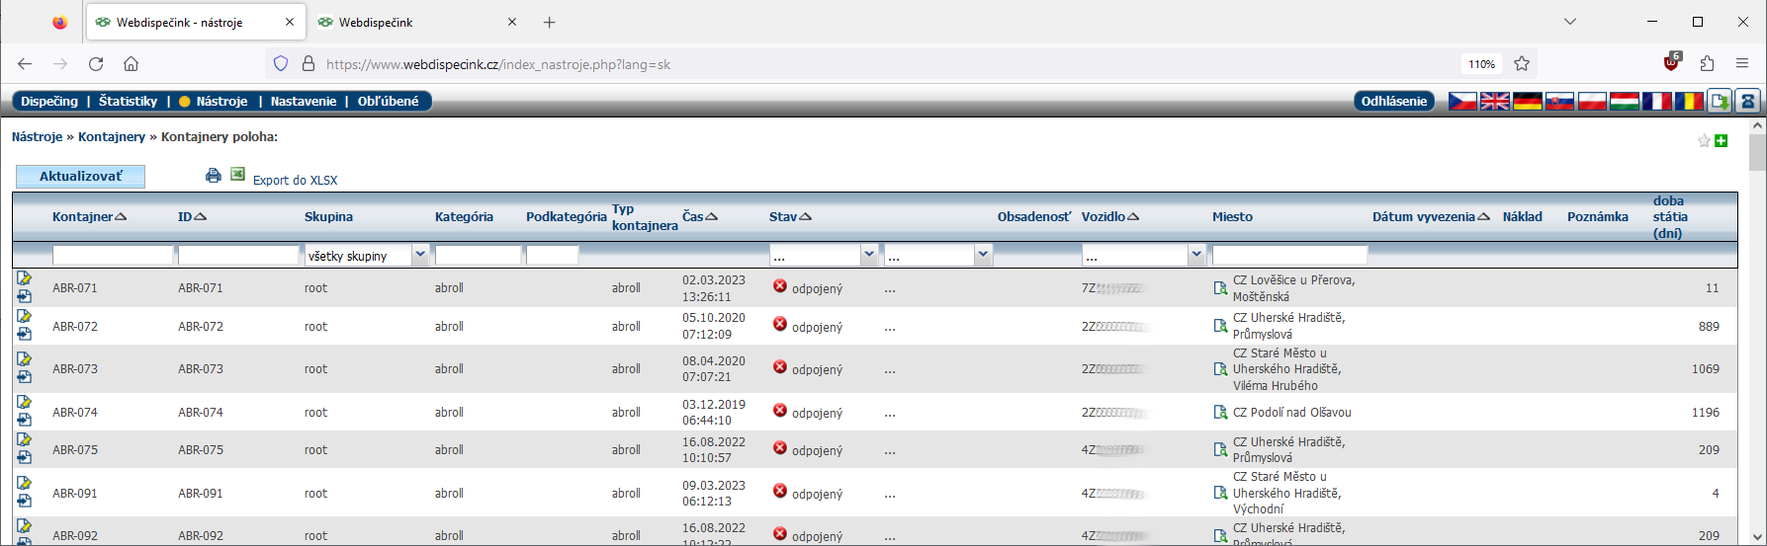Click the document download icon with green arrow
Viewport: 1767px width, 546px height.
coord(1720,101)
